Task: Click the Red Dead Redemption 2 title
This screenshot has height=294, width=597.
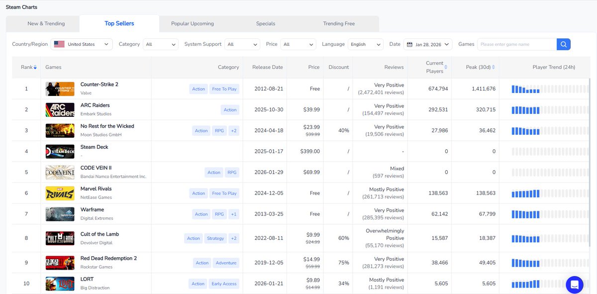Action: click(108, 259)
